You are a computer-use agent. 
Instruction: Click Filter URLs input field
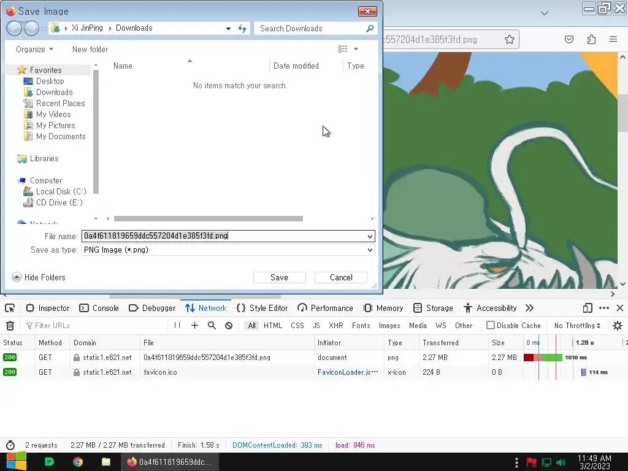96,326
